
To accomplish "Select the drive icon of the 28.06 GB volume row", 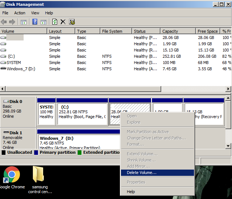I will pos(3,38).
